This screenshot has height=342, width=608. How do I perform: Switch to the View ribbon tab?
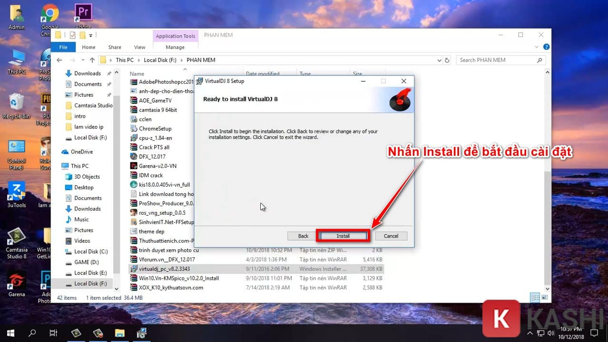coord(139,47)
